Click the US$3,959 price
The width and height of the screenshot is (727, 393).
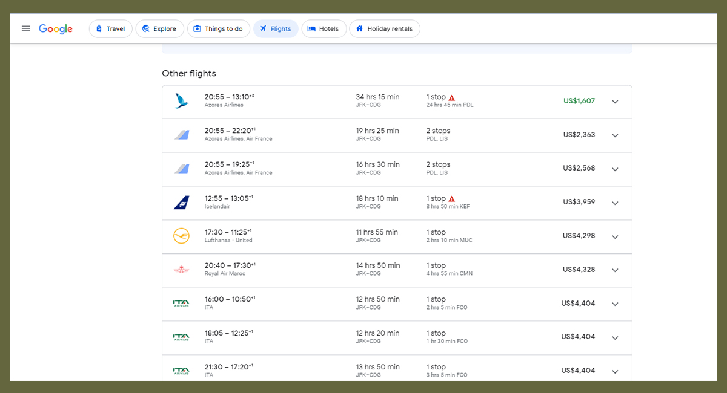[x=579, y=202]
